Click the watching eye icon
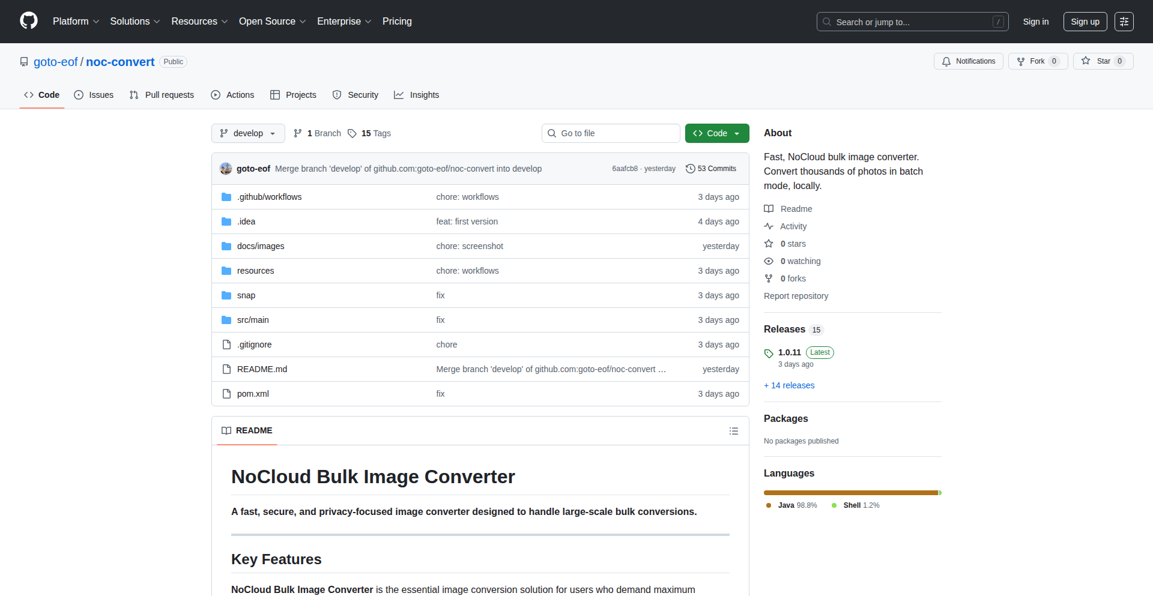The height and width of the screenshot is (596, 1153). 769,261
